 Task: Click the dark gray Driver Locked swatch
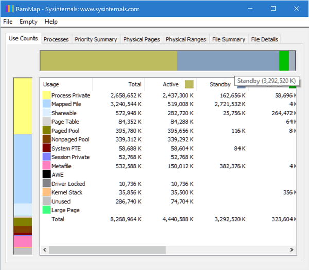[47, 184]
